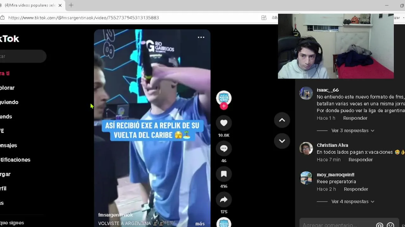Click the 10.8K likes count
405x227 pixels.
224,135
